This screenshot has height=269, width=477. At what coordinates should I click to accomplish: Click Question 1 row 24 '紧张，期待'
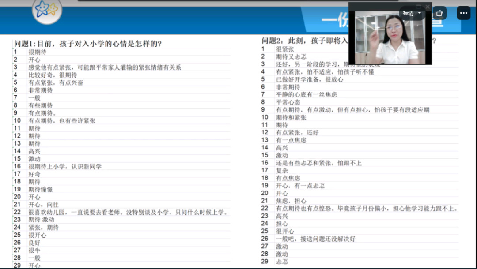(x=43, y=228)
